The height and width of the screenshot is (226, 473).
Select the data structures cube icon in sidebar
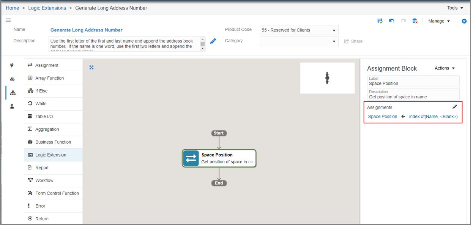tap(12, 79)
